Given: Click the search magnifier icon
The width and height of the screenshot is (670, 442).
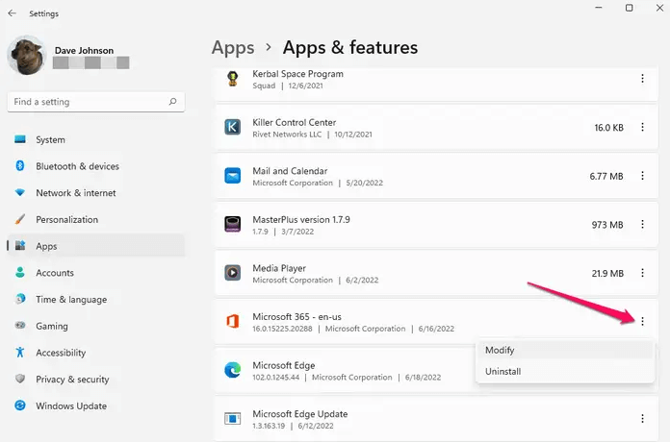Looking at the screenshot, I should tap(172, 102).
